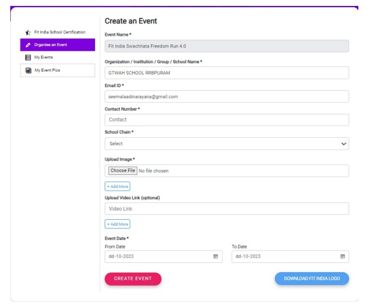Click Add More under Upload Image

point(117,186)
